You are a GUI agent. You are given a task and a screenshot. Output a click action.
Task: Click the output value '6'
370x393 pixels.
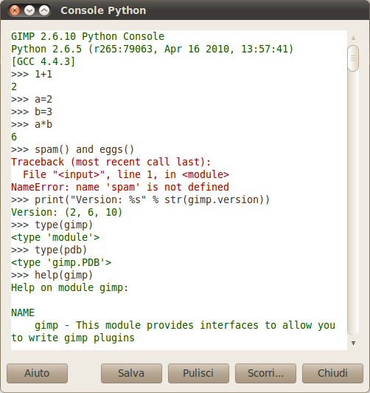click(14, 137)
